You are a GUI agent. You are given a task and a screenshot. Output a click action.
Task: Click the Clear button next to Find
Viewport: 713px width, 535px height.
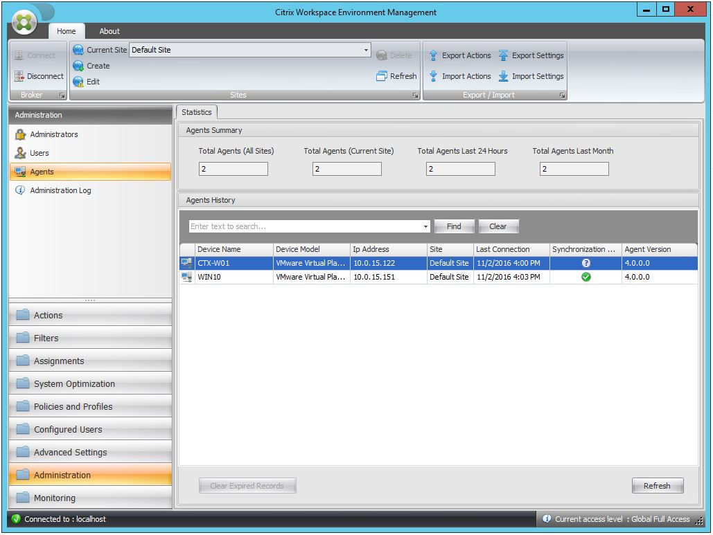tap(498, 226)
